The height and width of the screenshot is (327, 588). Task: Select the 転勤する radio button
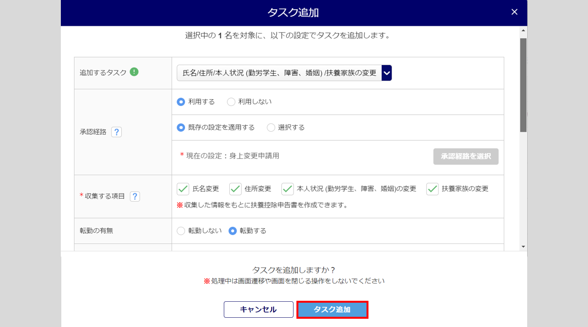233,231
